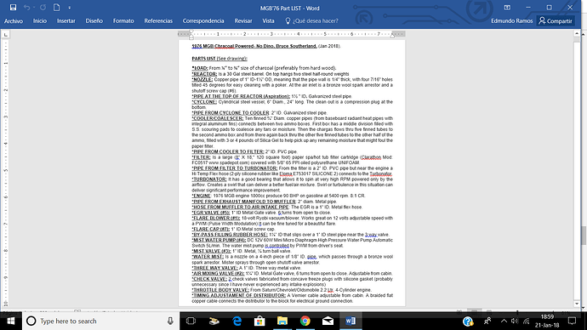Switch to the Referencias tab

click(158, 21)
